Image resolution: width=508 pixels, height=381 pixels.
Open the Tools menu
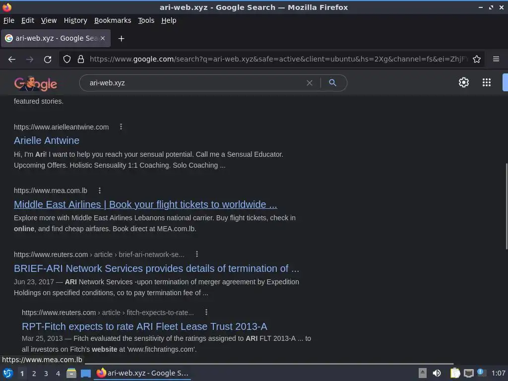coord(146,20)
